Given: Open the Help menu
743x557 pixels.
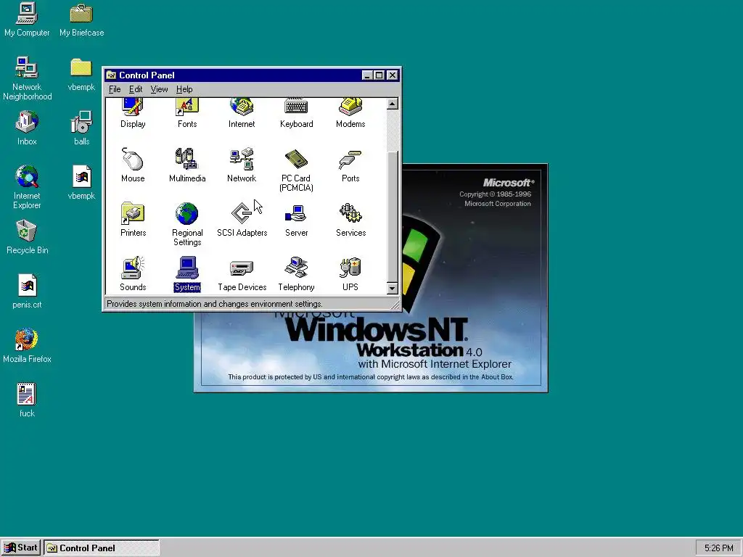Looking at the screenshot, I should 184,89.
